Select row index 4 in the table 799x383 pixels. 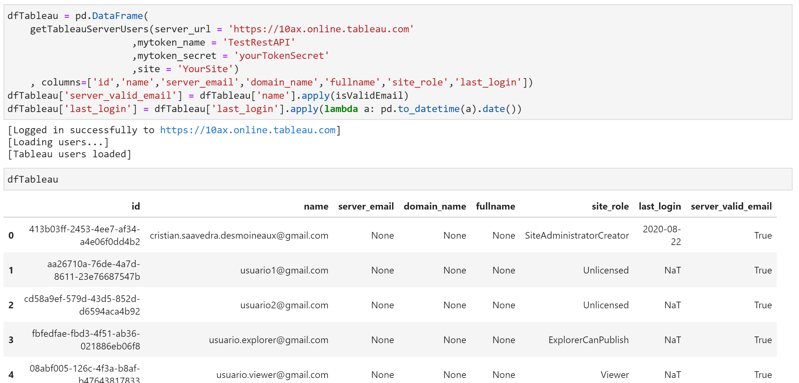tap(11, 375)
